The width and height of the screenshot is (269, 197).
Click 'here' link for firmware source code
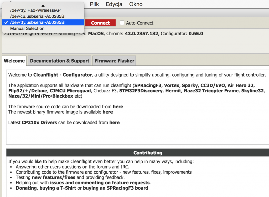point(118,107)
